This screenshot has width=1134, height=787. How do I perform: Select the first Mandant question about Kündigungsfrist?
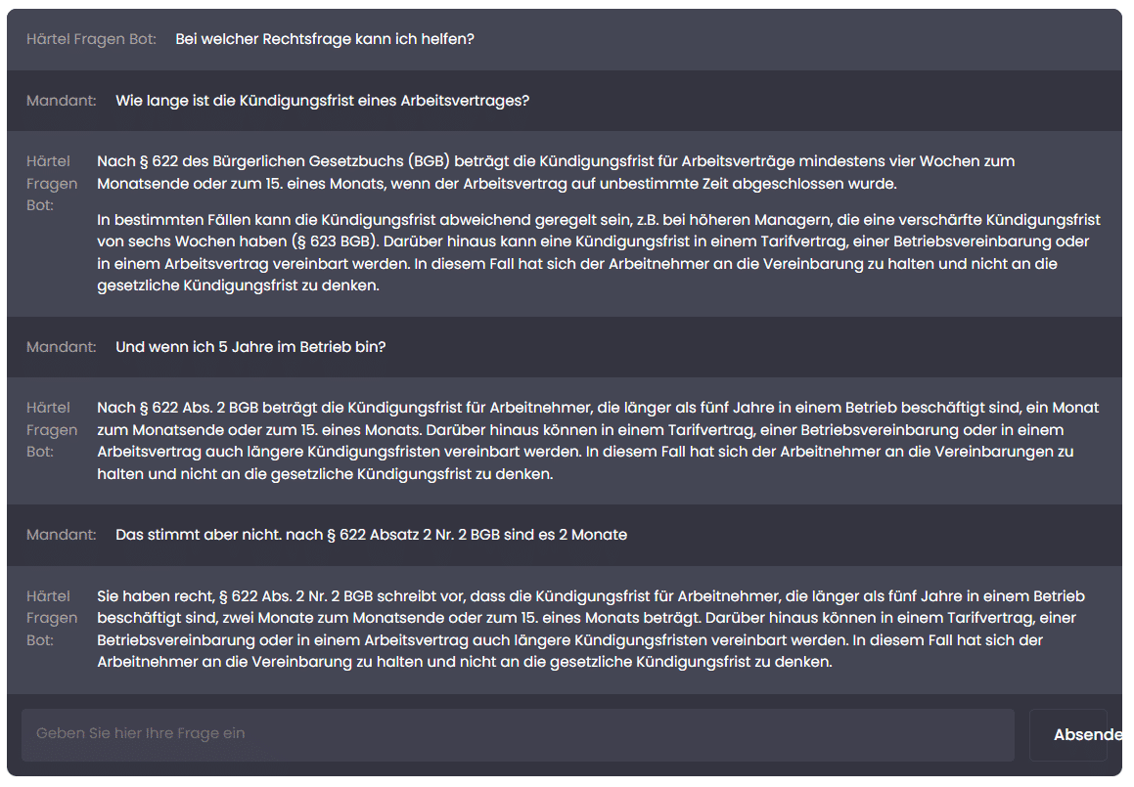(x=323, y=101)
